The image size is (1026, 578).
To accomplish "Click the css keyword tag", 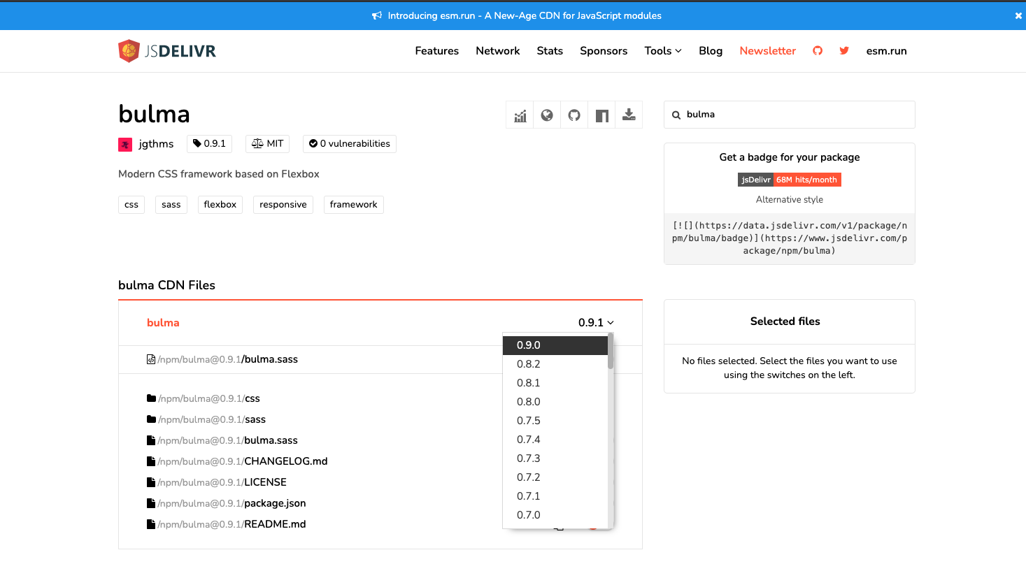I will 131,205.
